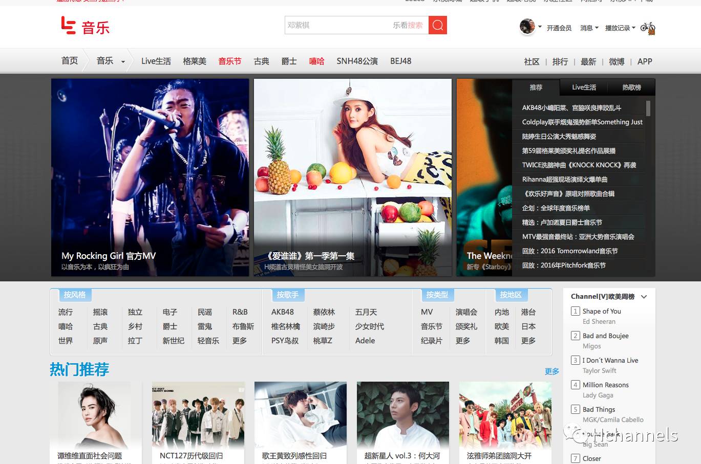701x464 pixels.
Task: Expand the 音乐 navigation dropdown arrow
Action: pyautogui.click(x=123, y=62)
